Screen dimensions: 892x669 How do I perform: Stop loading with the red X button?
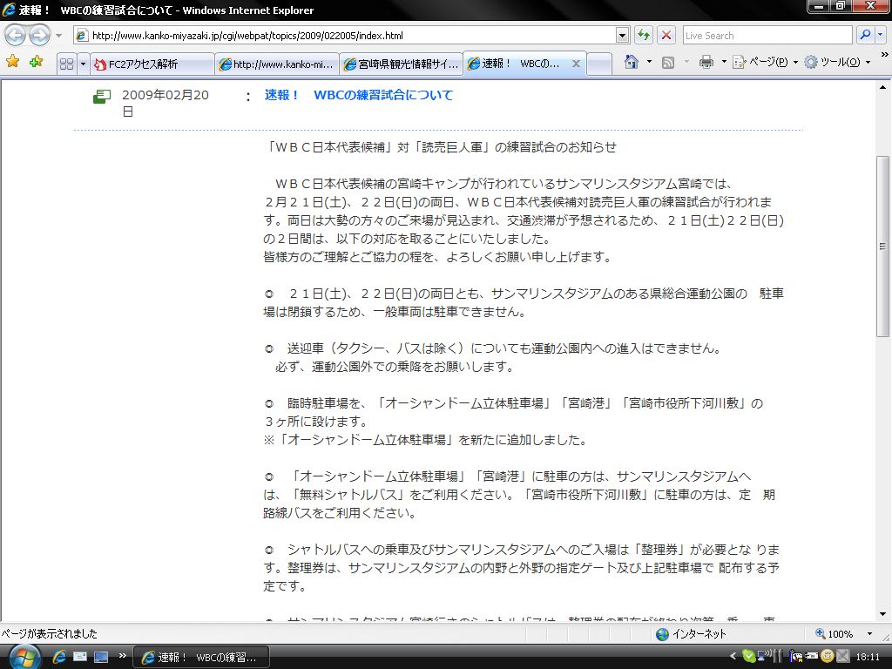(666, 35)
